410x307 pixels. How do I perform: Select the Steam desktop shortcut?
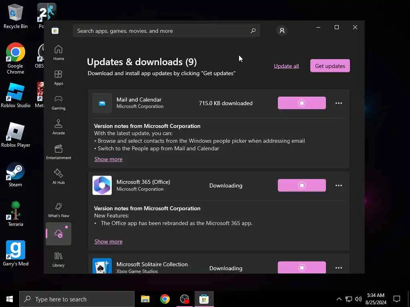pos(16,175)
